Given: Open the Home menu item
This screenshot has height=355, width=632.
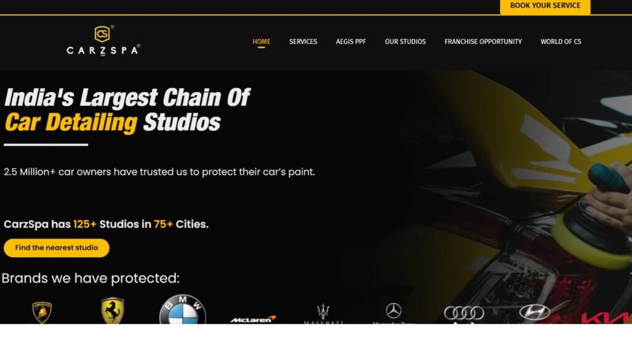Looking at the screenshot, I should [261, 41].
